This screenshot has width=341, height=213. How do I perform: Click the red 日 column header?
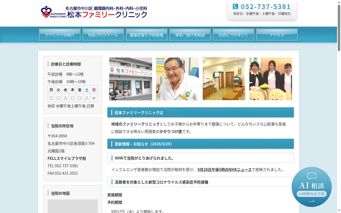point(94,90)
